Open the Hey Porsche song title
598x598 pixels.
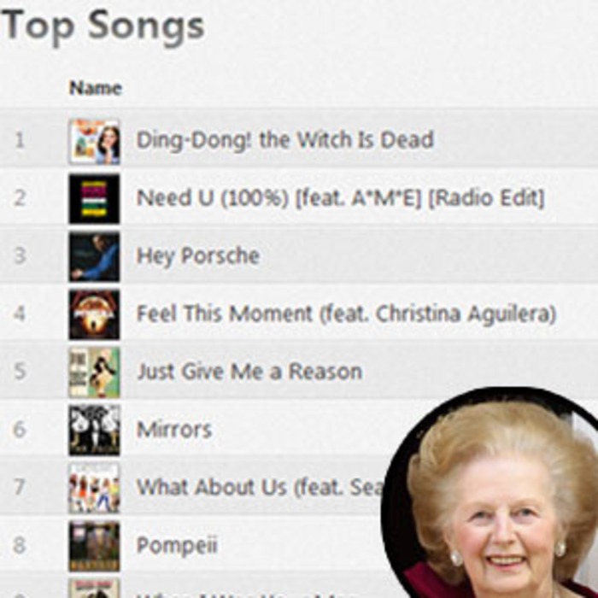198,256
